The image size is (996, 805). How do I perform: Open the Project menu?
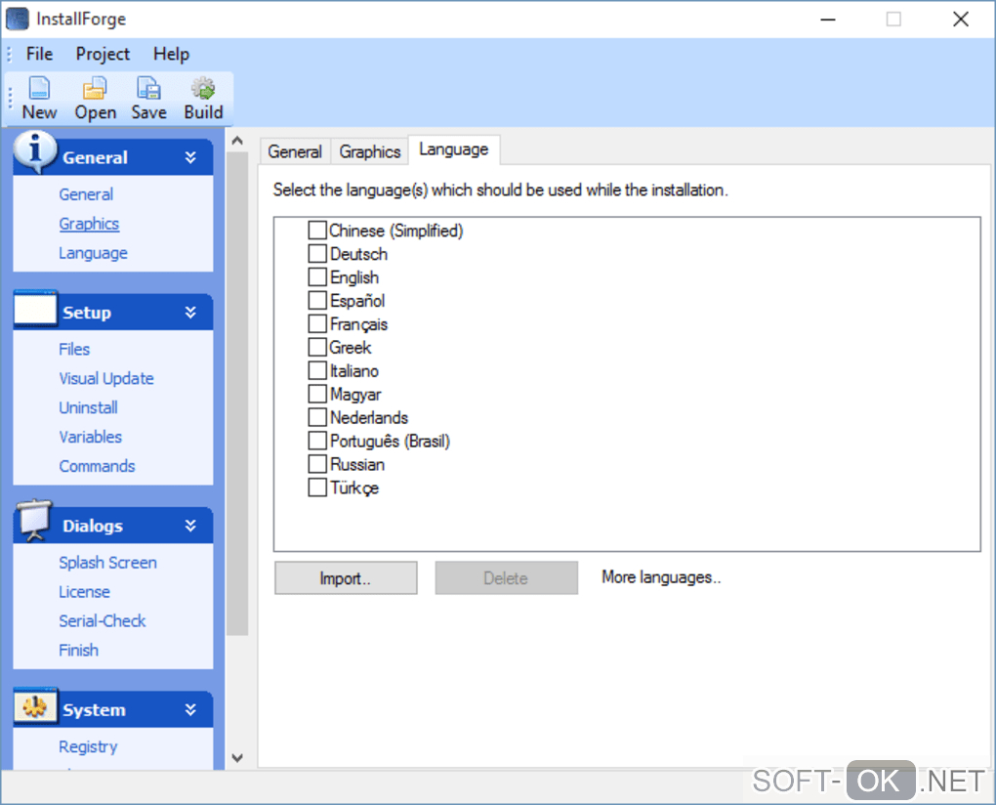(103, 54)
